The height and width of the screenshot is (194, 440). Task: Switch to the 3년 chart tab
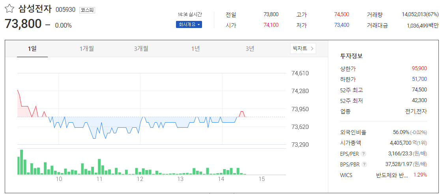250,48
